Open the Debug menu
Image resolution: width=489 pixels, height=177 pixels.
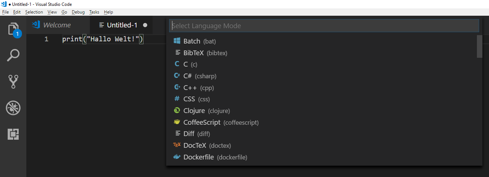click(x=78, y=12)
